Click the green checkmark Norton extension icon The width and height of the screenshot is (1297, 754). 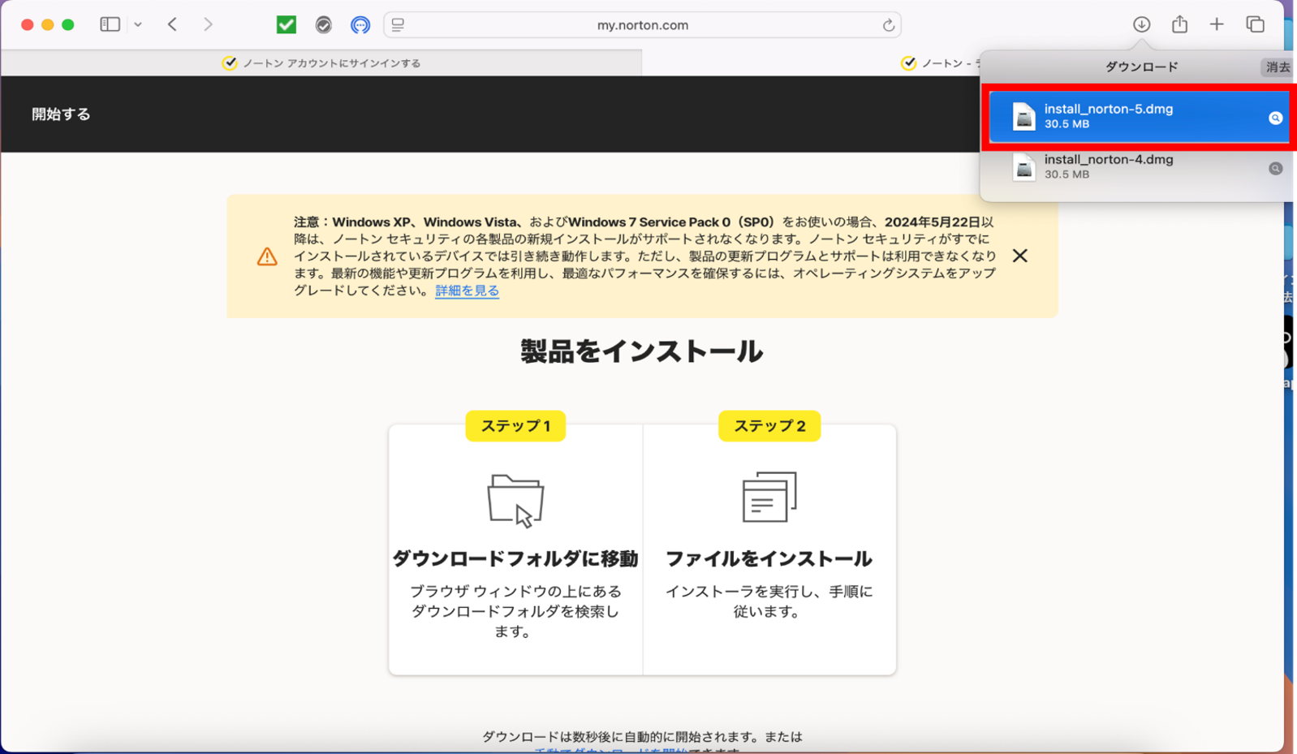tap(287, 24)
